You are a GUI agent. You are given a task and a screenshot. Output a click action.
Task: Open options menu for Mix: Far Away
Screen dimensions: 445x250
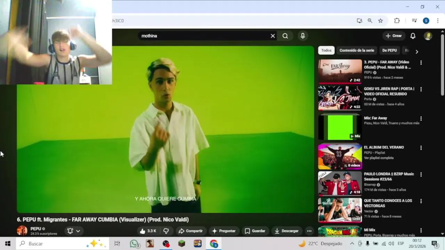421,118
